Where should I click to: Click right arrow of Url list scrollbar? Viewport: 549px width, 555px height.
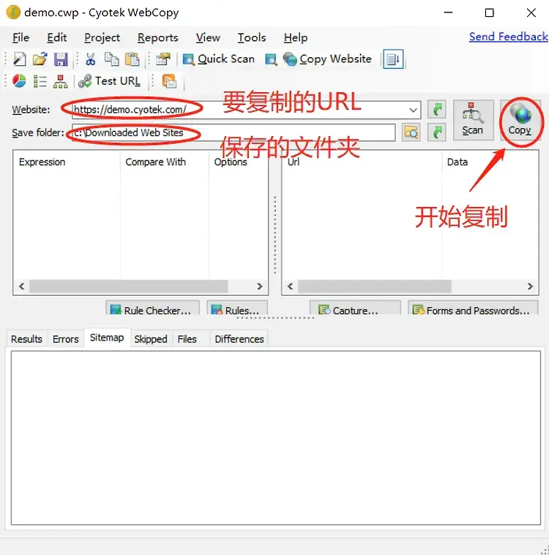530,286
